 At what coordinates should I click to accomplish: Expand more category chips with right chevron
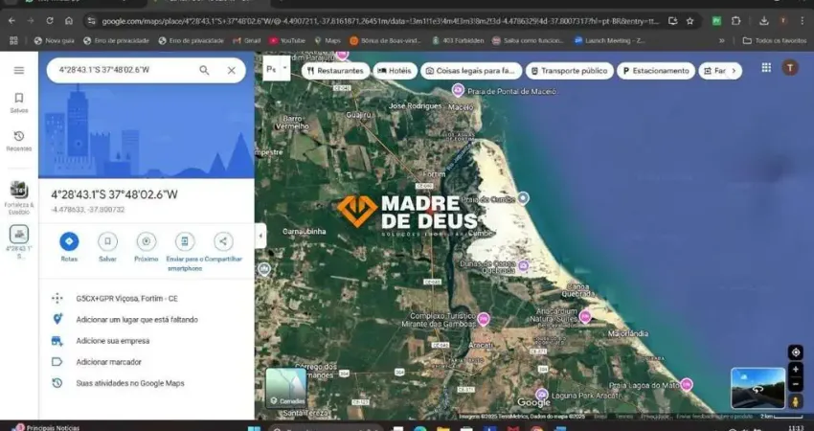(735, 70)
